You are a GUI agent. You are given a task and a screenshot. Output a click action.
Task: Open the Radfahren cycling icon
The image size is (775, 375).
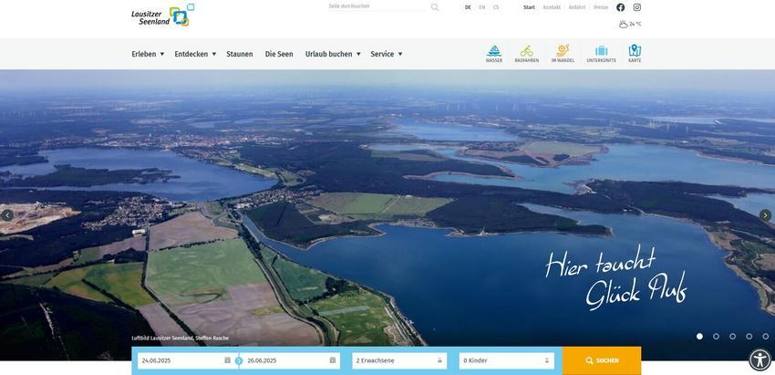pos(526,53)
